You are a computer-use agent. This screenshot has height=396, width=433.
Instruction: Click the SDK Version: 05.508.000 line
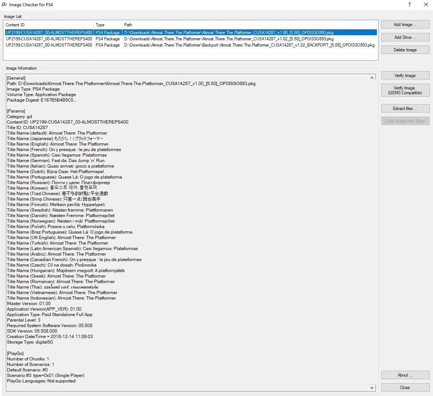[32, 331]
